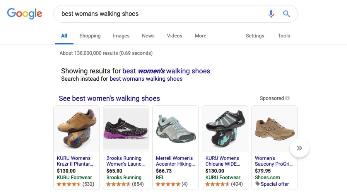The width and height of the screenshot is (347, 195).
Task: Show more products with the double-arrow button
Action: [299, 148]
